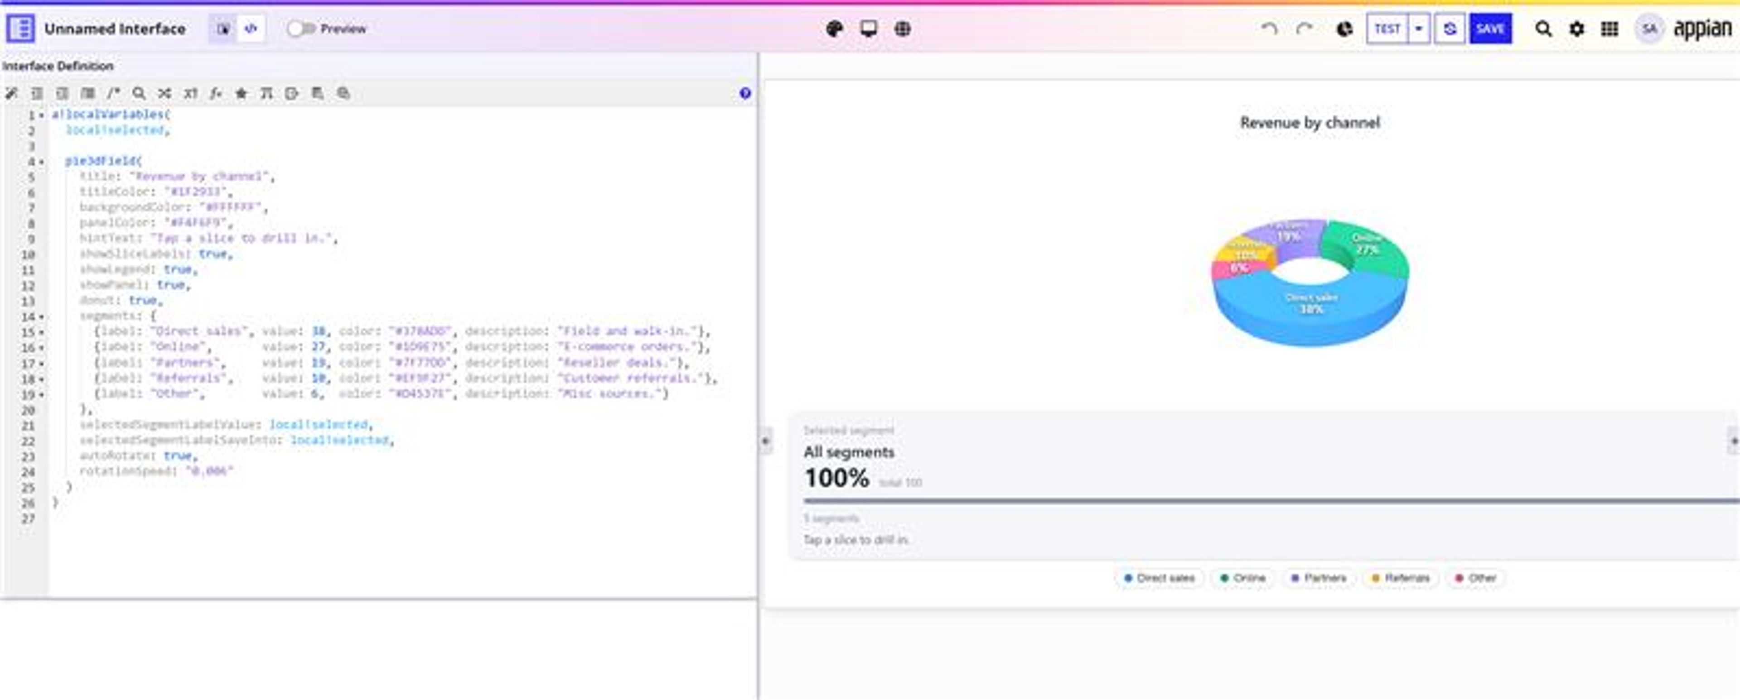The width and height of the screenshot is (1740, 700).
Task: Open the apps grid navigation menu
Action: [1609, 29]
